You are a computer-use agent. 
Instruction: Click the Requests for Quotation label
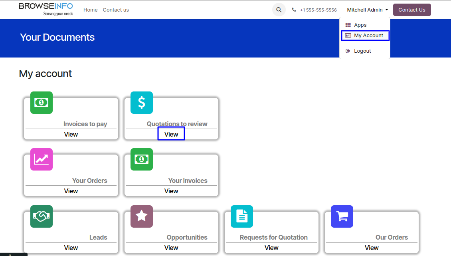[273, 237]
